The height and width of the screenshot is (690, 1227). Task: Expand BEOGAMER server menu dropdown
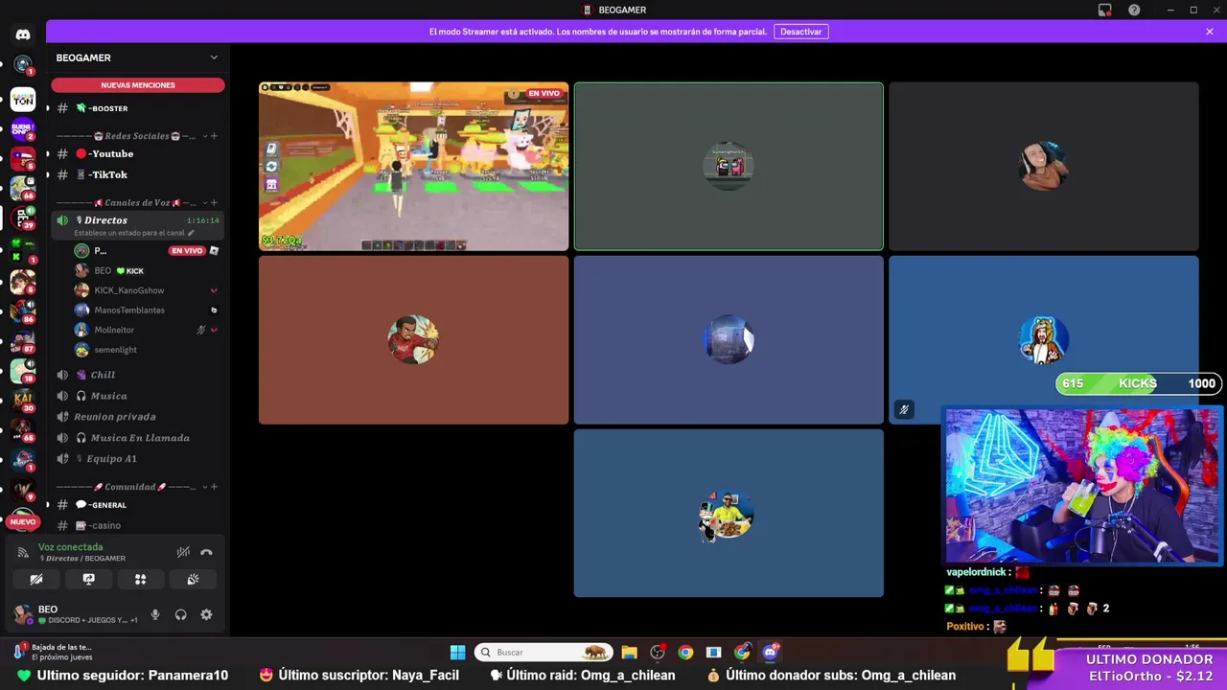pyautogui.click(x=214, y=57)
